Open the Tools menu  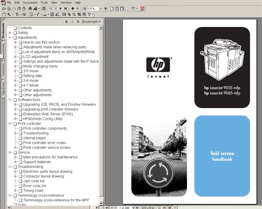44,3
